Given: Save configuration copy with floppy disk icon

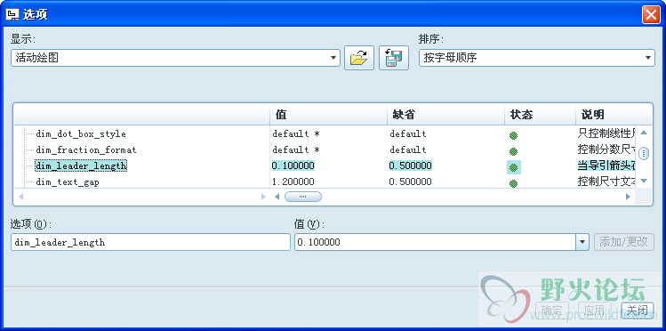Looking at the screenshot, I should pos(394,58).
